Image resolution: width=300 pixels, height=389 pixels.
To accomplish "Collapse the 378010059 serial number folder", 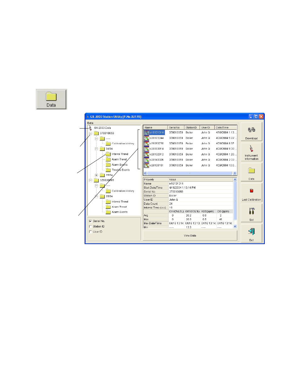I will tap(91, 133).
